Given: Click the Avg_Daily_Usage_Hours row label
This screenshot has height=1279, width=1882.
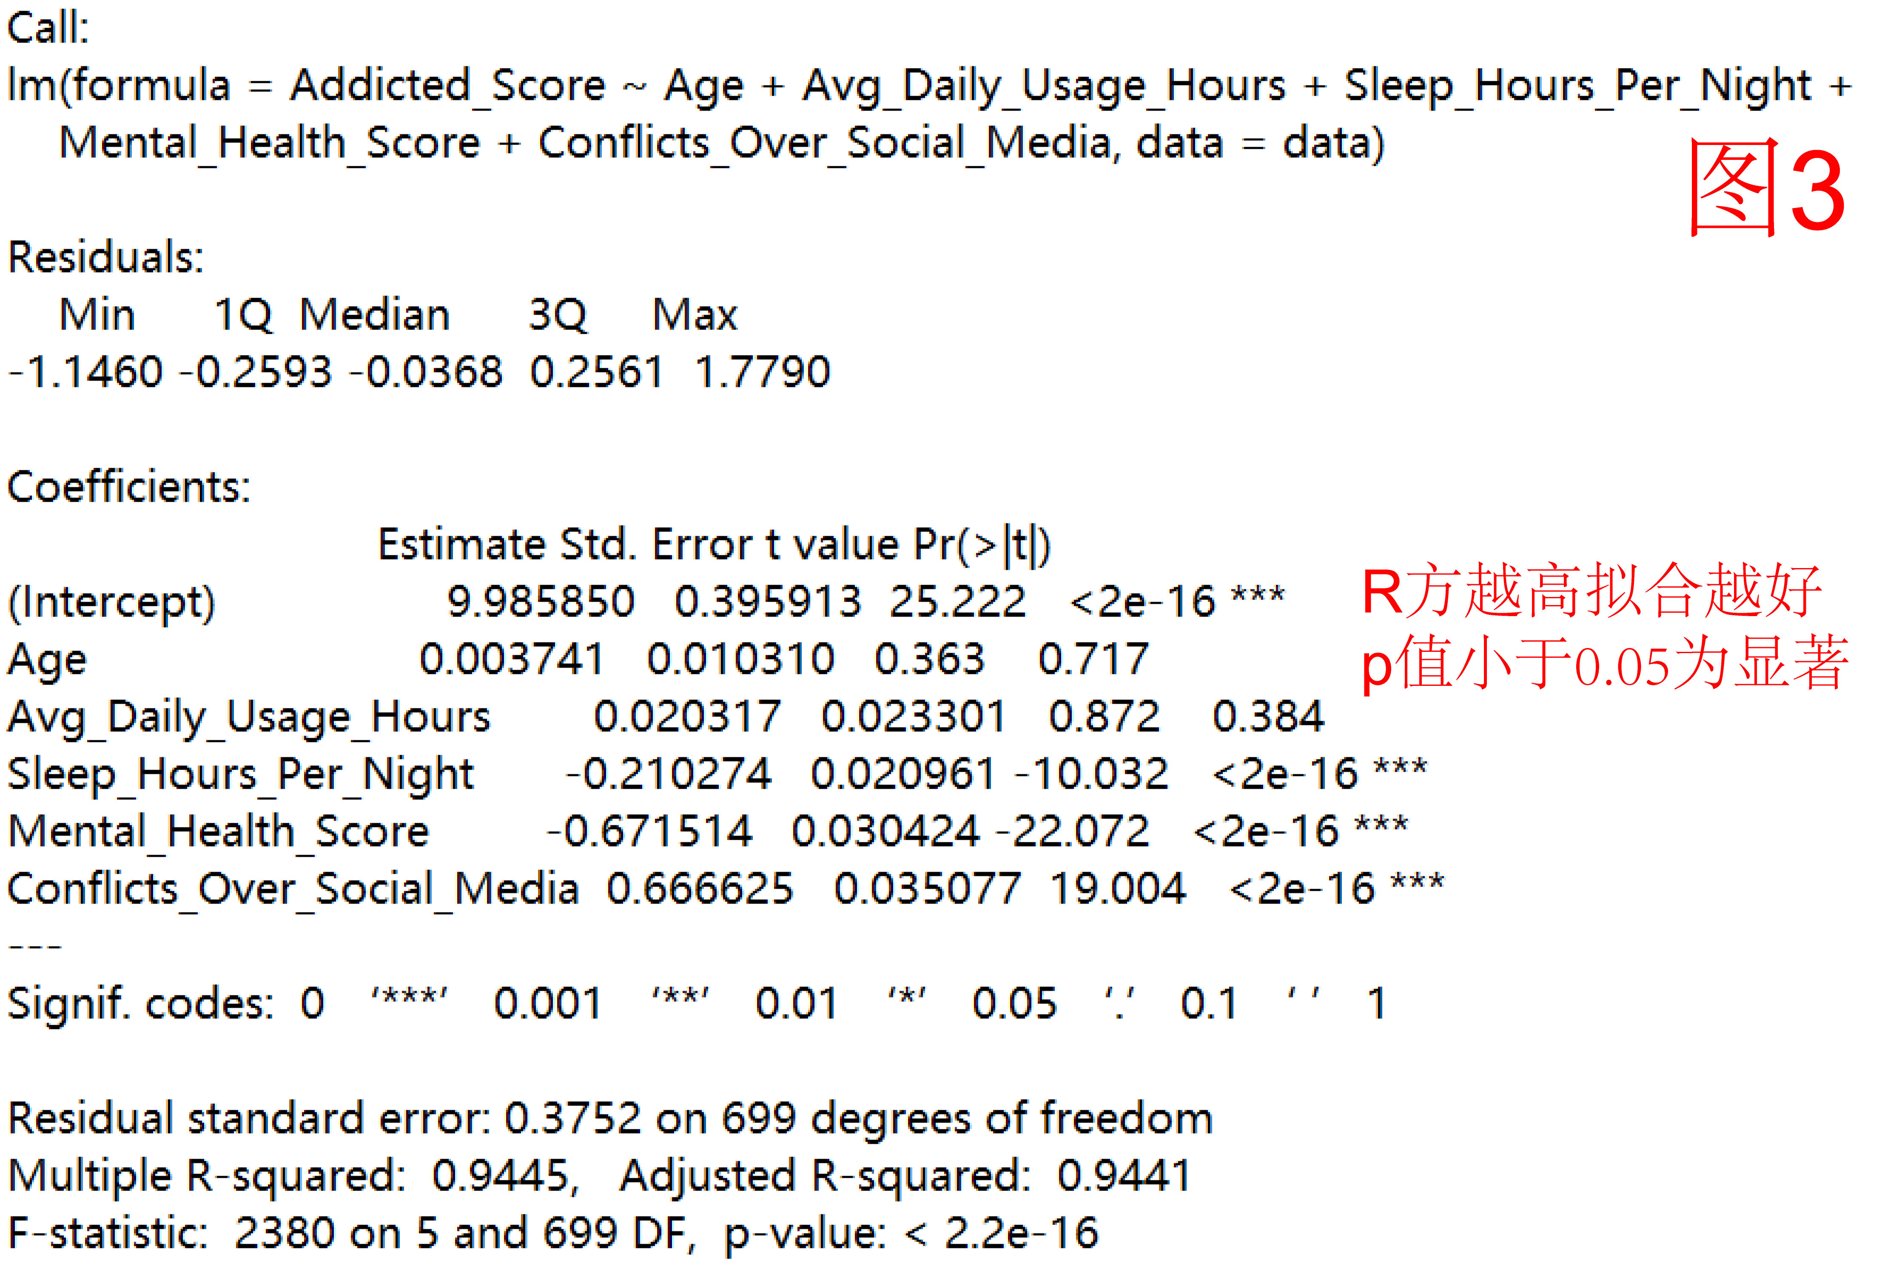Looking at the screenshot, I should tap(249, 717).
